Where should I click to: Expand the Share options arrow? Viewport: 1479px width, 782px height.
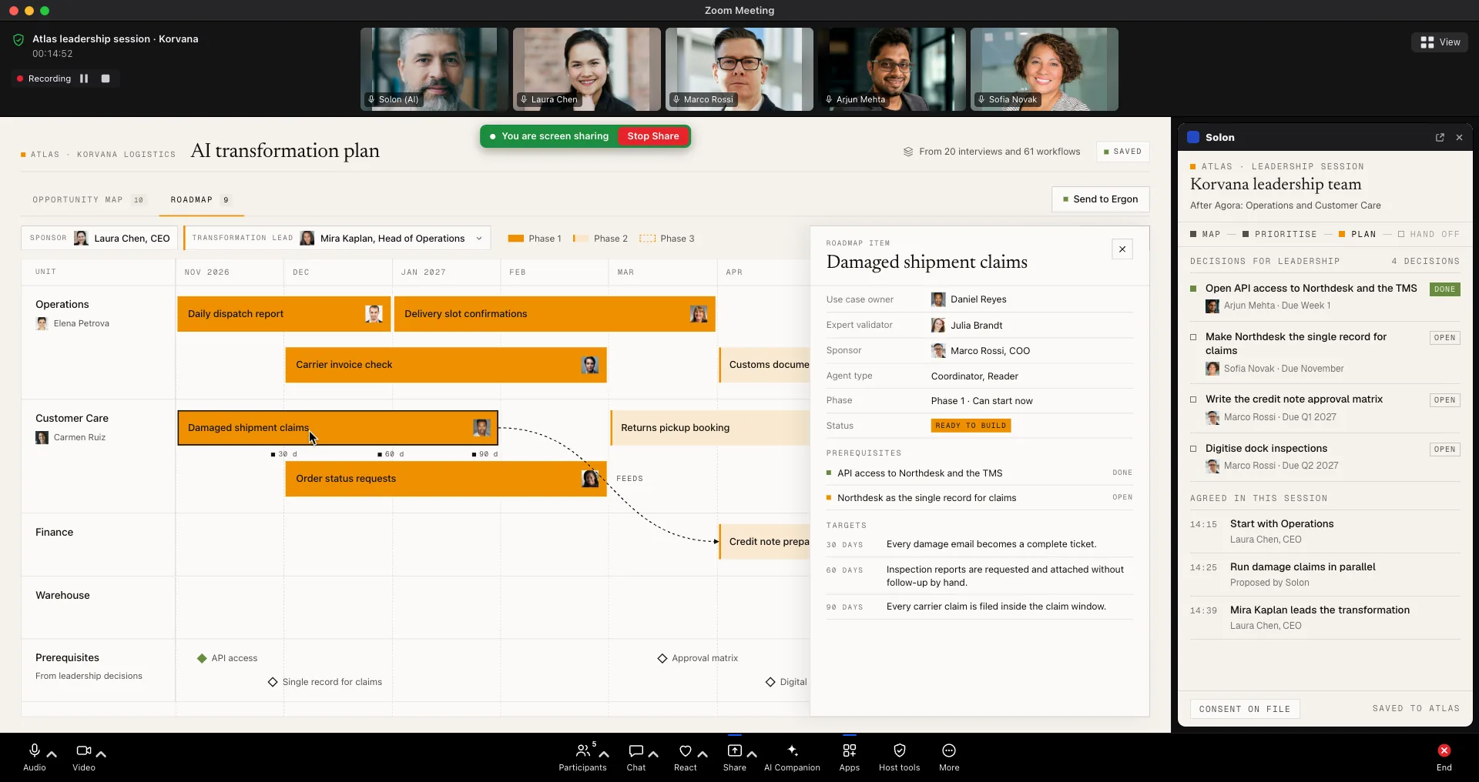[752, 754]
